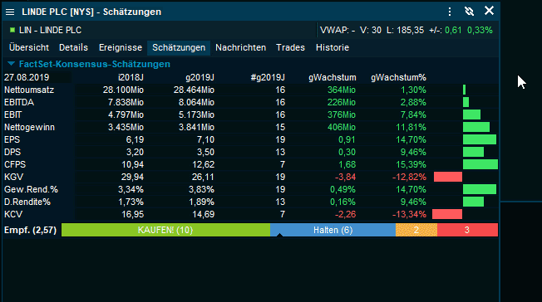Click the KAUFEN! (10) recommendation bar
Viewport: 542px width, 302px height.
[165, 230]
